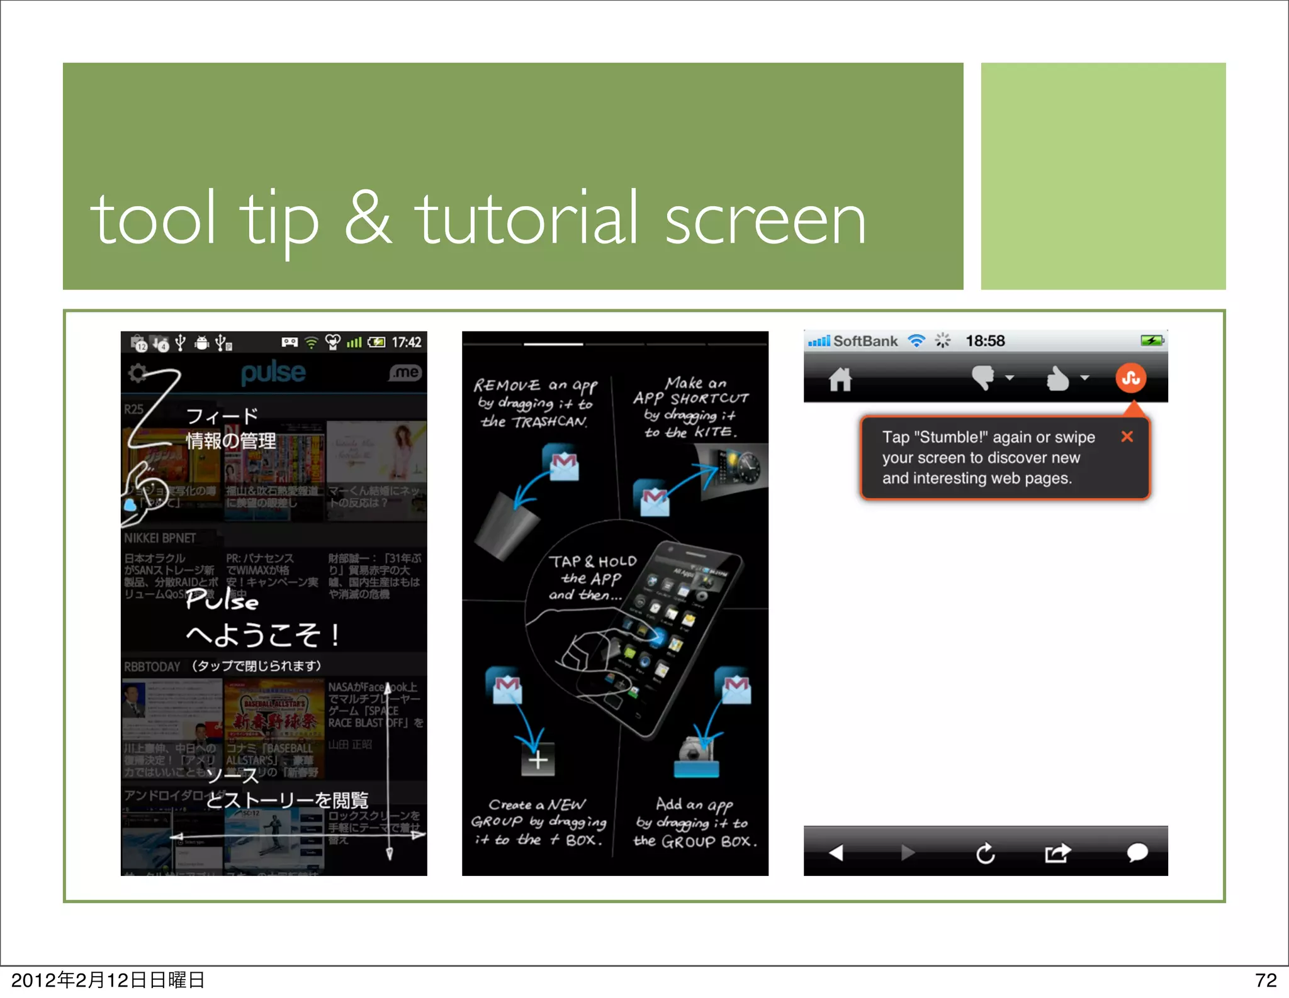Tap the Gmail icon near the kite
1289x998 pixels.
coord(651,498)
